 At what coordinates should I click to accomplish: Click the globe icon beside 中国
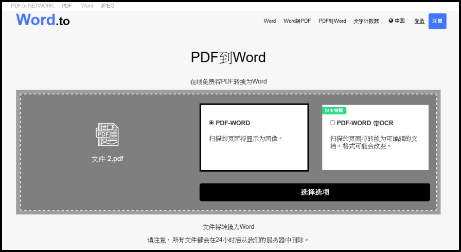point(391,21)
